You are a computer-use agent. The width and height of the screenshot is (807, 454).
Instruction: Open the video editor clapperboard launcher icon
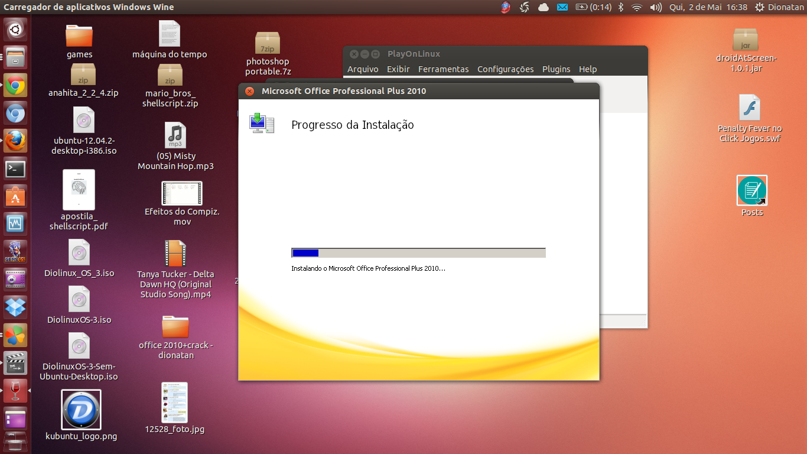[x=15, y=364]
